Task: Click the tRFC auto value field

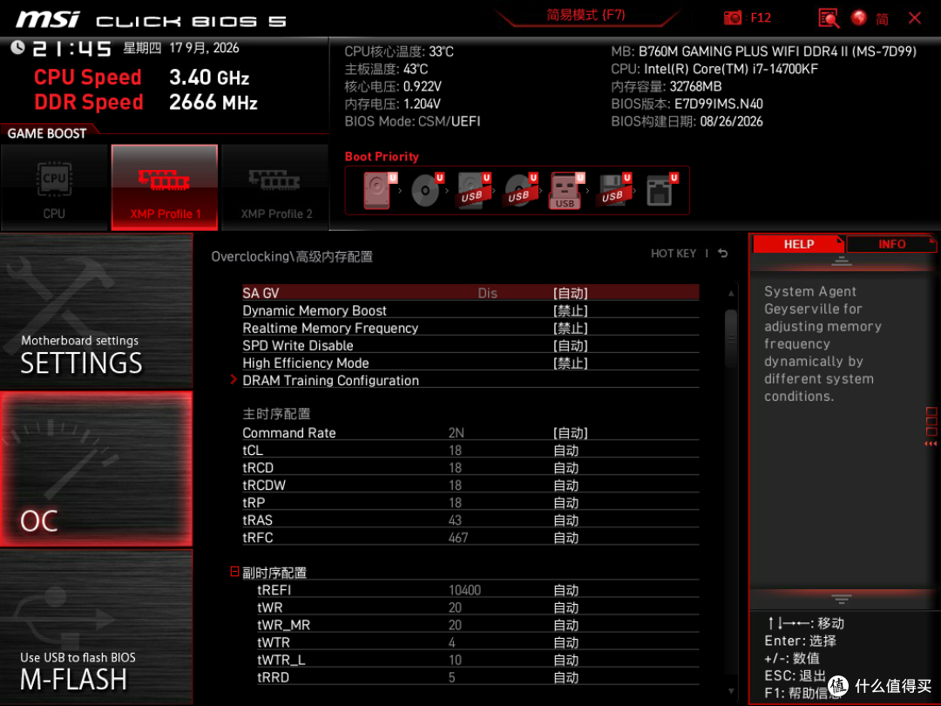Action: tap(566, 537)
